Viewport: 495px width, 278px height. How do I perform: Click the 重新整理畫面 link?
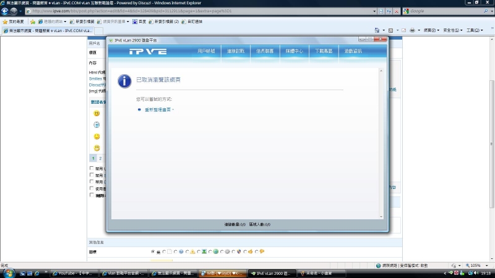tap(158, 110)
